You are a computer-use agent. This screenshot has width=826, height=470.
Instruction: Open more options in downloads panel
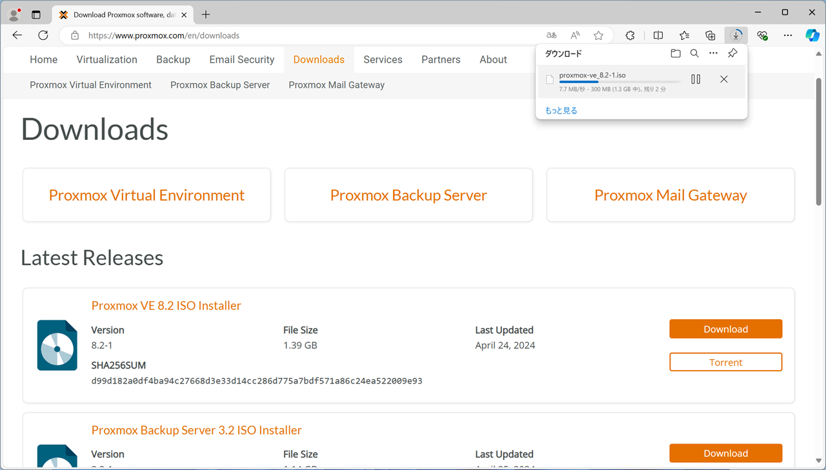pyautogui.click(x=713, y=54)
